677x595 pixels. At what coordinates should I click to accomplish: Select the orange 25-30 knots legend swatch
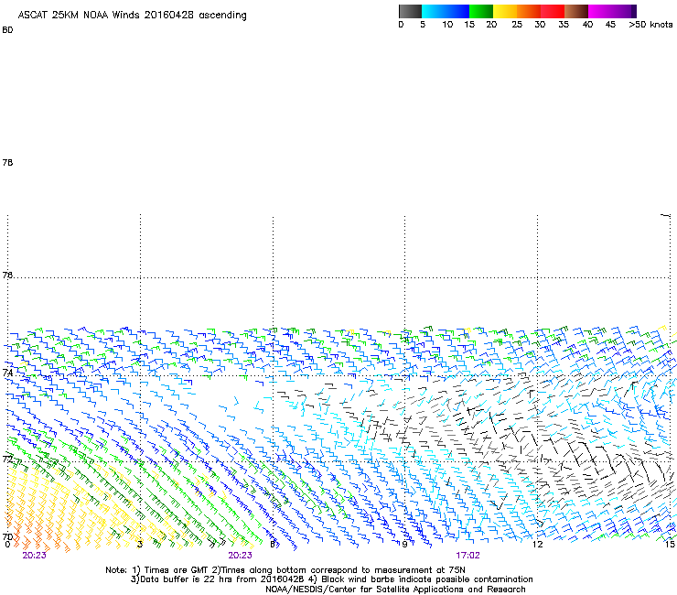coord(529,11)
